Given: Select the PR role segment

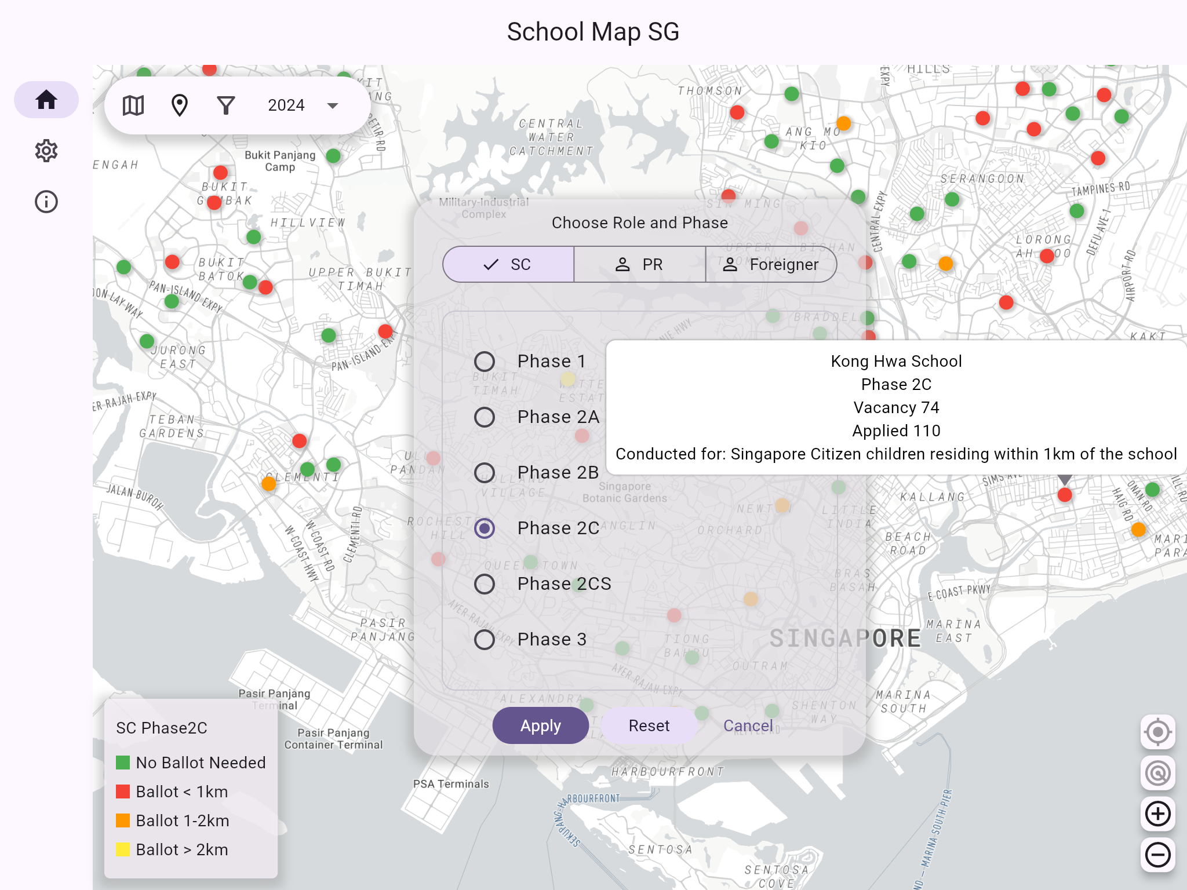Looking at the screenshot, I should point(639,265).
